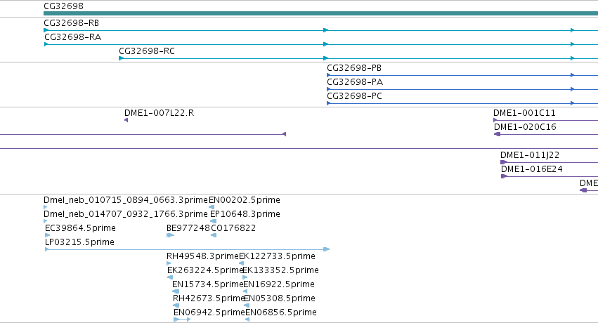Click the CG32698-PC start arrow marker

(329, 103)
